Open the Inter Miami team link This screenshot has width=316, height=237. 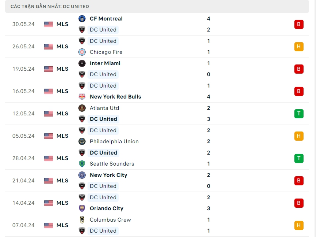point(105,63)
